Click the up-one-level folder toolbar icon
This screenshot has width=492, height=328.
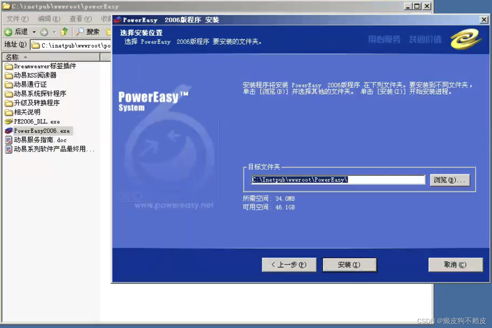point(64,32)
